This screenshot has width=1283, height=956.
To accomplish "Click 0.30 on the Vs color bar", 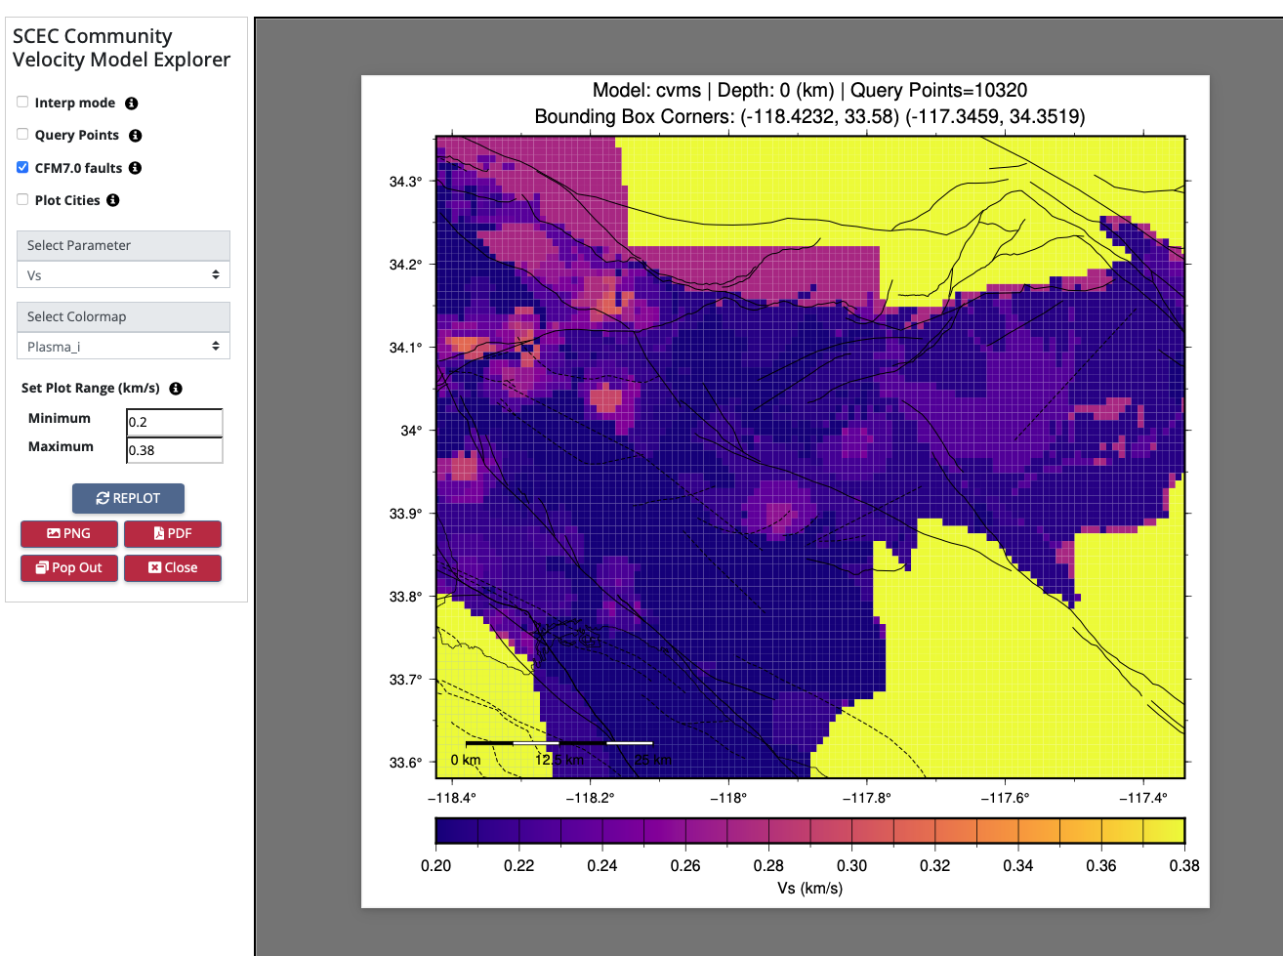I will click(x=851, y=831).
